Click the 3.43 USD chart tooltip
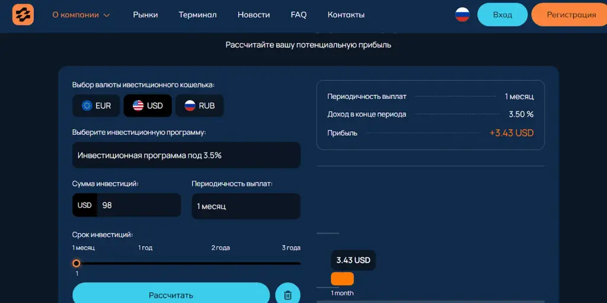Screen dimensions: 607x303 [353, 260]
